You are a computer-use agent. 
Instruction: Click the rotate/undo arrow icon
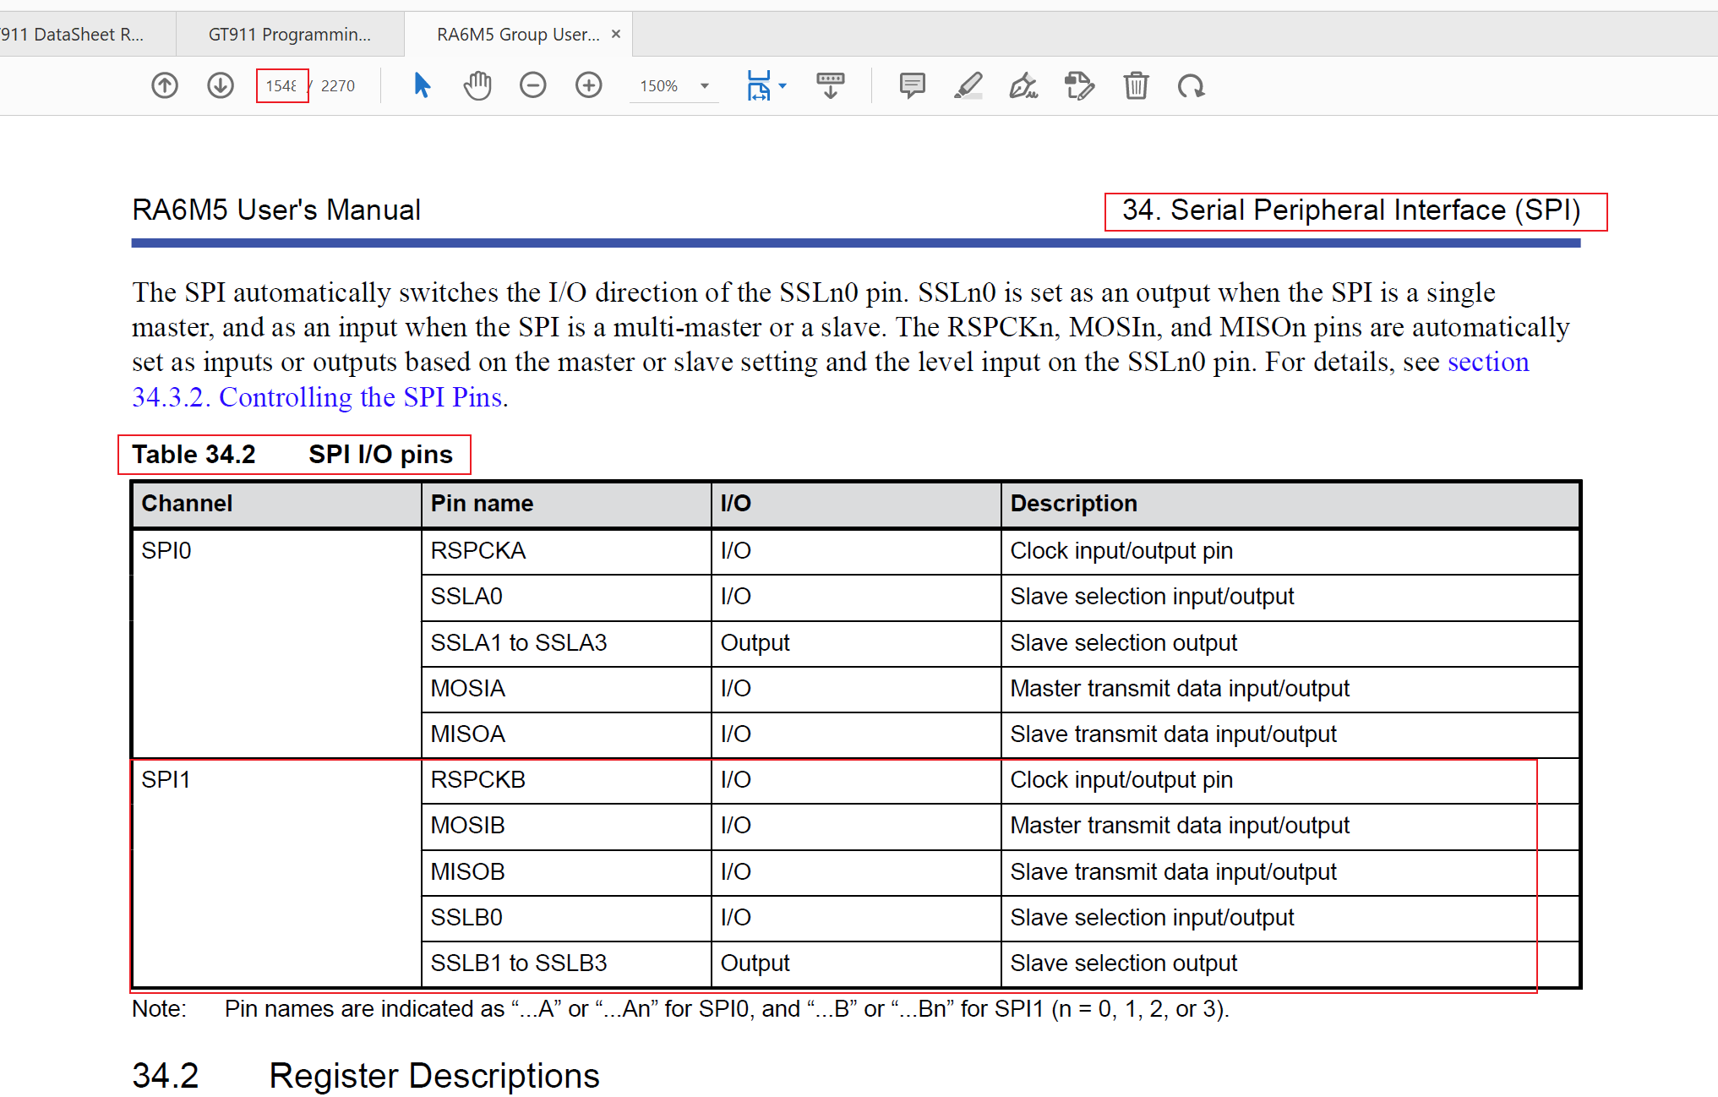pyautogui.click(x=1192, y=85)
